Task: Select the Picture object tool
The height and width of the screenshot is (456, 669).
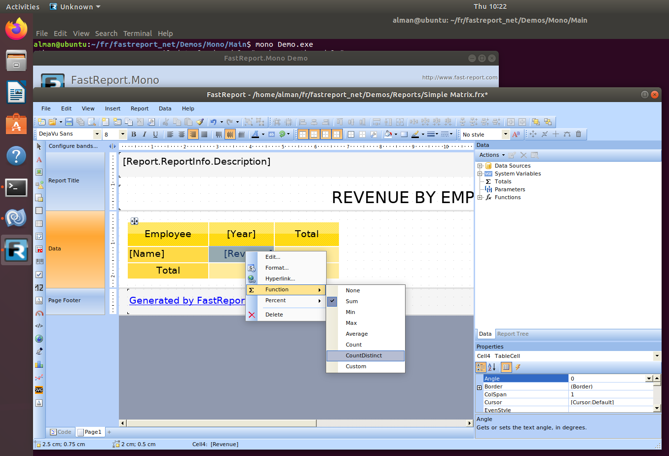Action: point(39,172)
